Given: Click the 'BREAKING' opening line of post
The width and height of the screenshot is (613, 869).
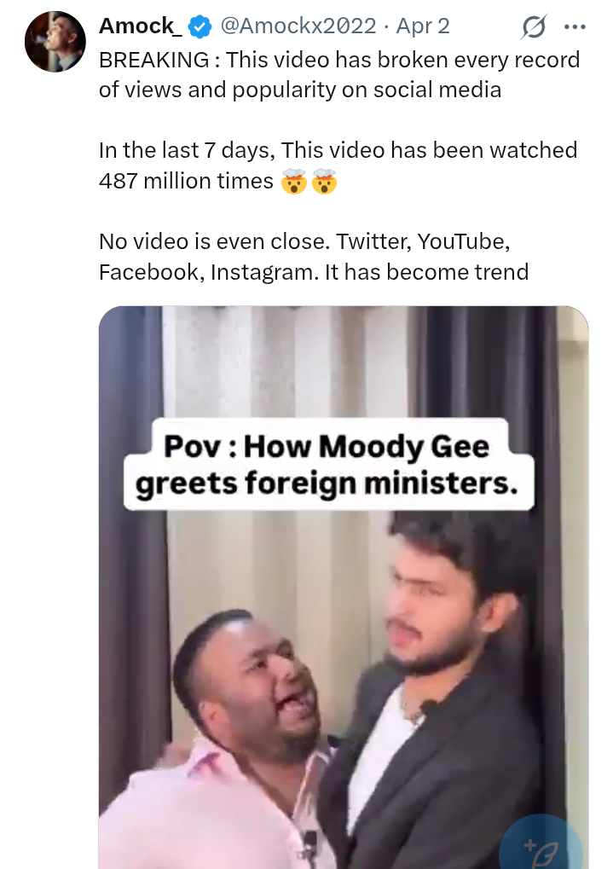Looking at the screenshot, I should click(153, 61).
